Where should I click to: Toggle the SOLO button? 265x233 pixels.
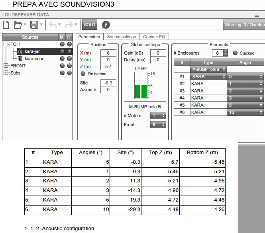[90, 25]
